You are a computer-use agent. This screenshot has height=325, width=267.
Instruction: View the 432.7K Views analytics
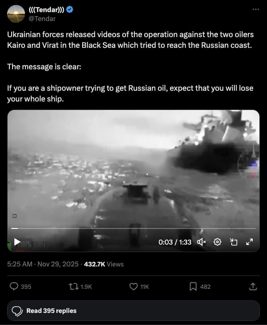pos(104,264)
